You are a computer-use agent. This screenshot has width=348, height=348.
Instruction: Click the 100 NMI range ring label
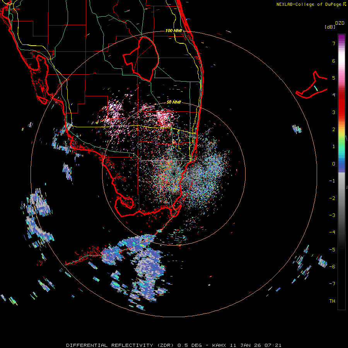pos(174,31)
